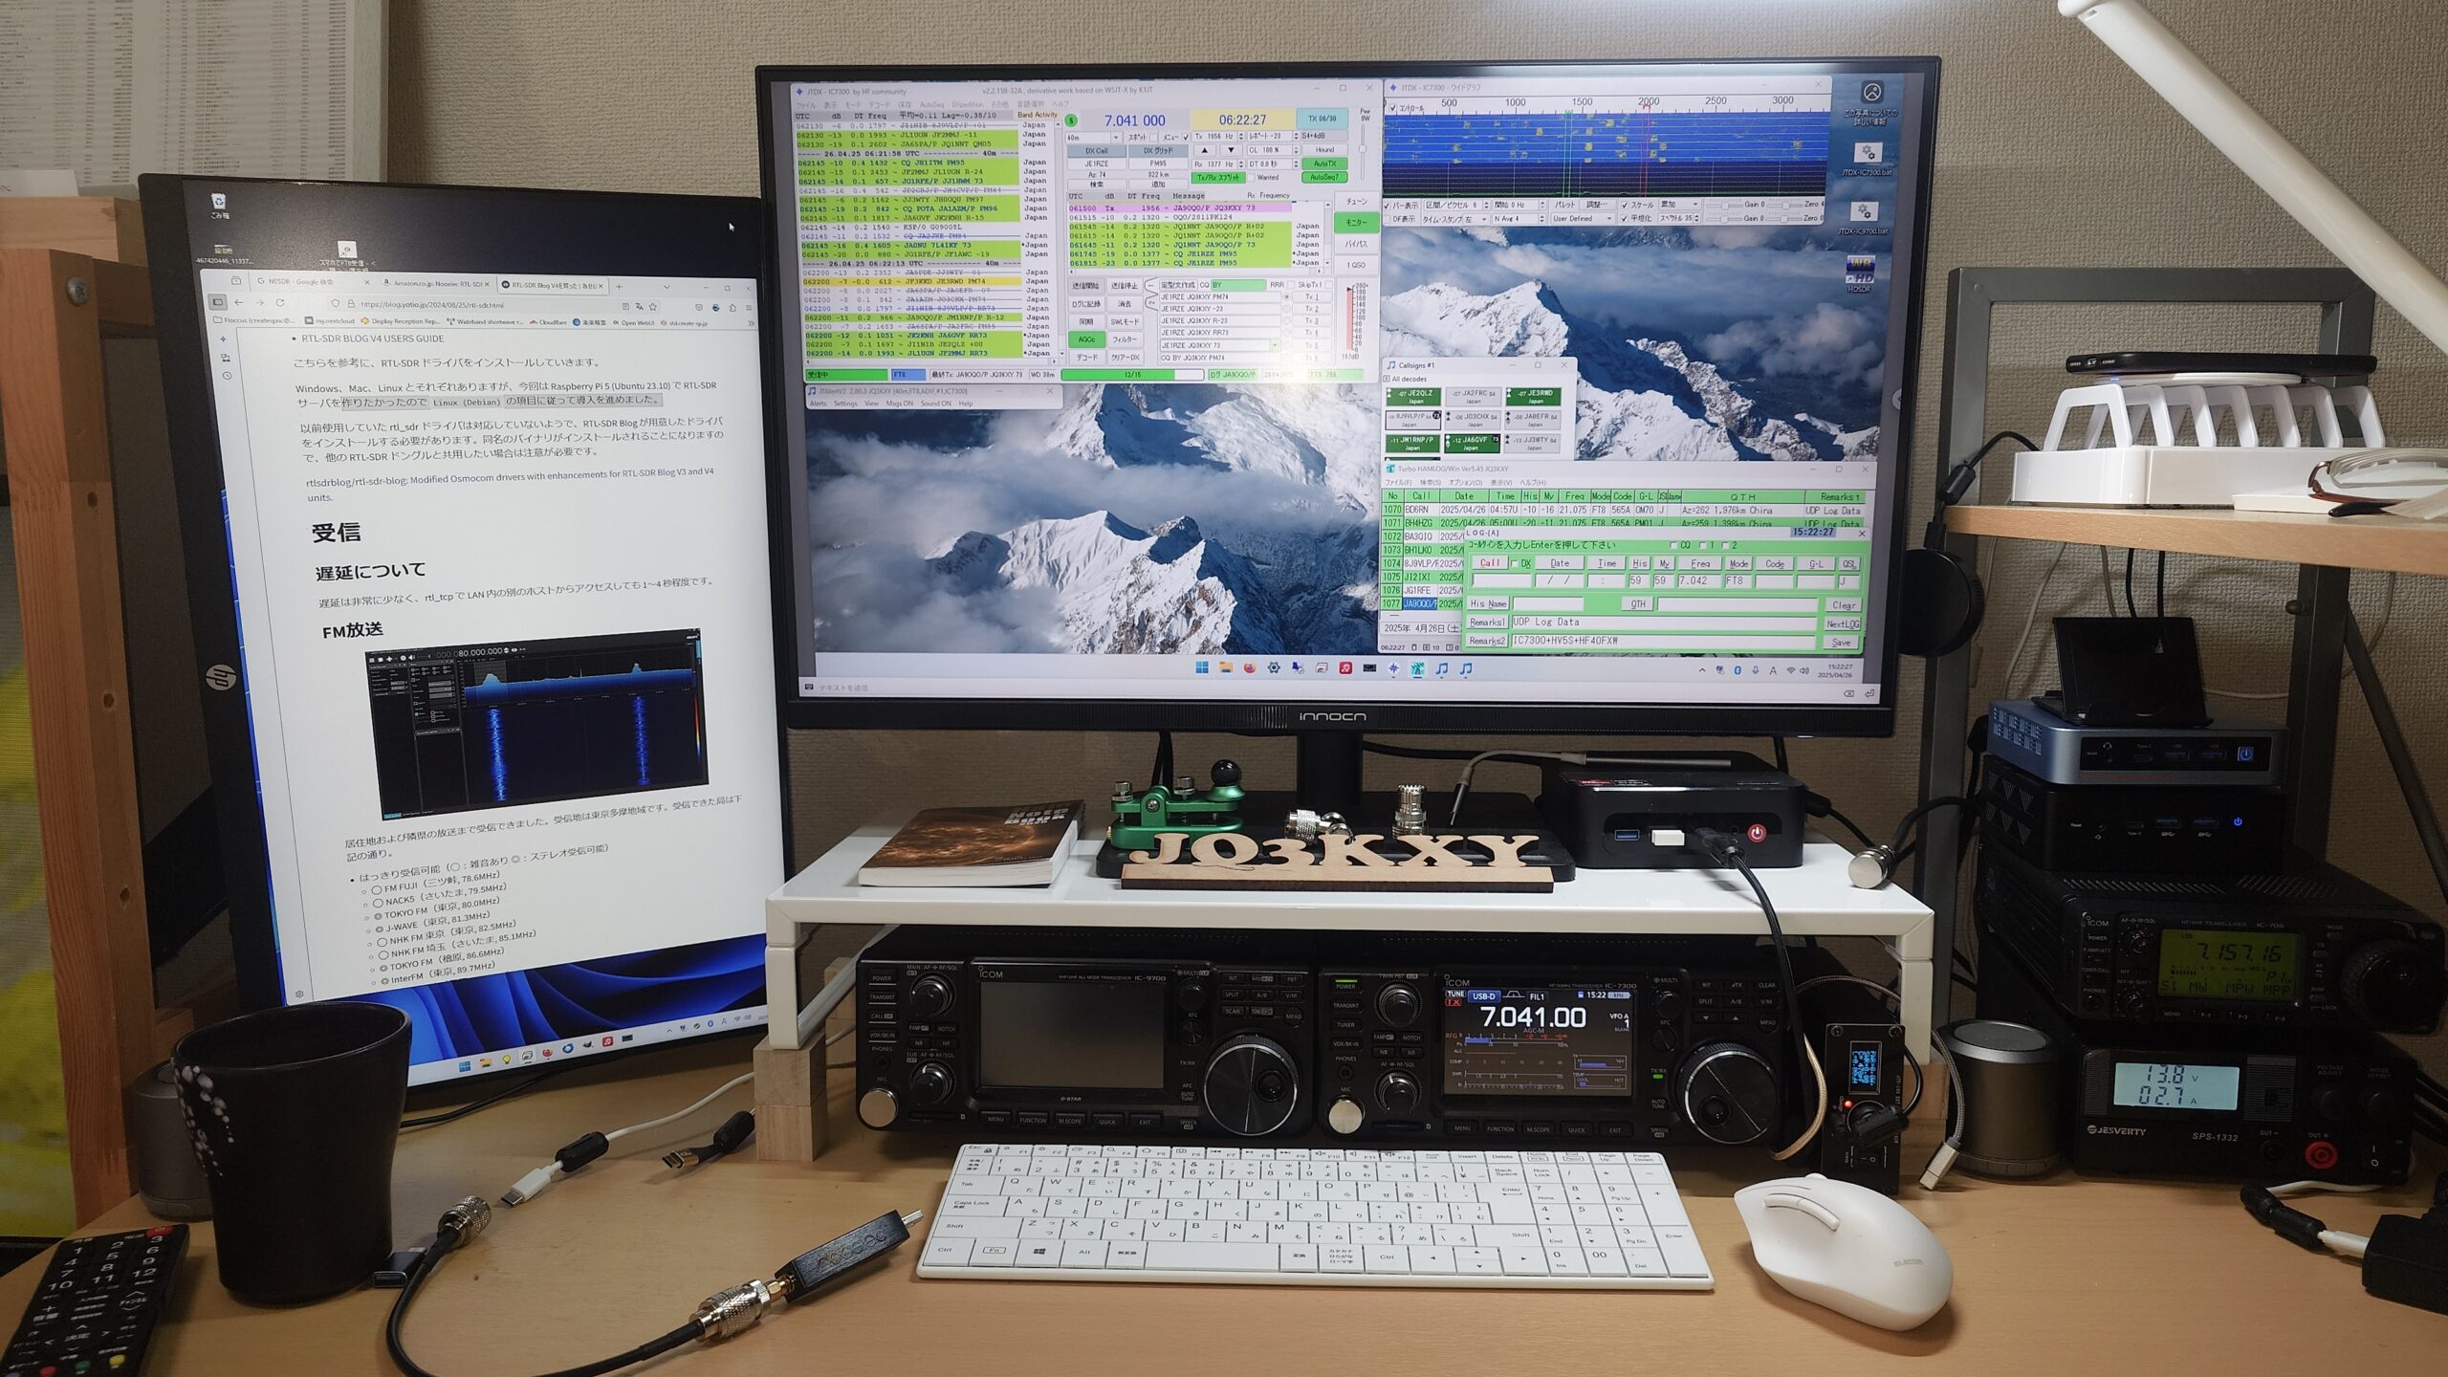
Task: Toggle JTDX Wanted checkbox
Action: point(1251,177)
